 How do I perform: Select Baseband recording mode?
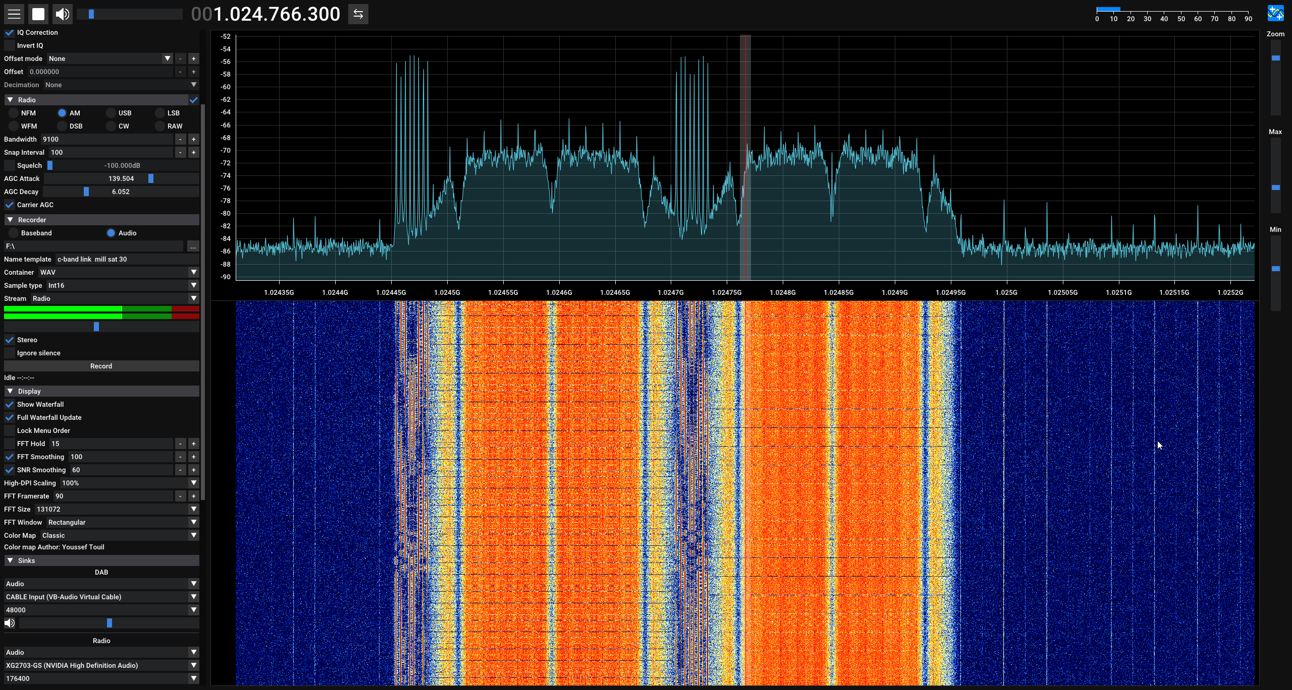14,233
